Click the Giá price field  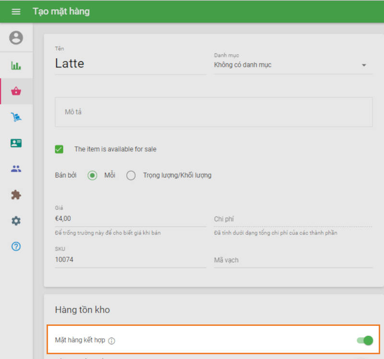pyautogui.click(x=131, y=218)
